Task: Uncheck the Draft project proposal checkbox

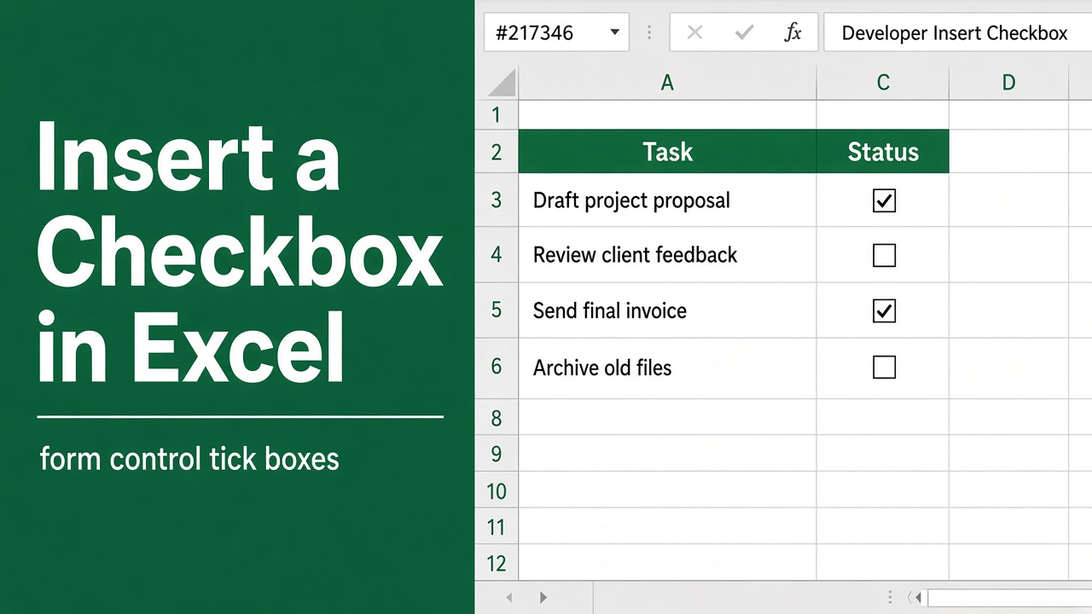Action: pyautogui.click(x=884, y=200)
